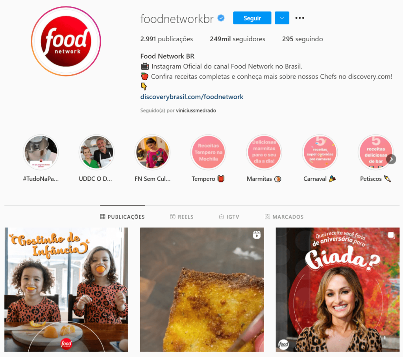403x357 pixels.
Task: Switch to the IGTV tab
Action: 229,217
